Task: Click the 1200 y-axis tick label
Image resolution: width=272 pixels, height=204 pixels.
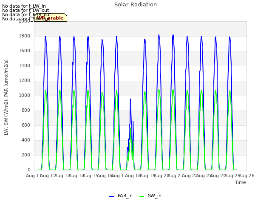Action: click(25, 81)
